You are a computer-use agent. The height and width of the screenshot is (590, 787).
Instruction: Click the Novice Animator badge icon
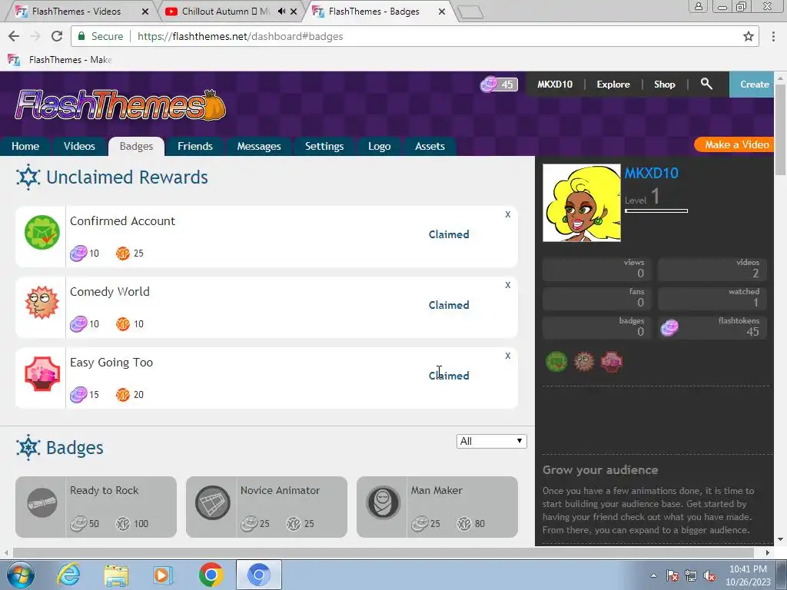pos(213,502)
